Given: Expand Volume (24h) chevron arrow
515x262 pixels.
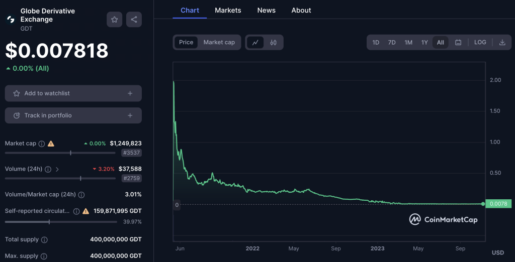Looking at the screenshot, I should tap(57, 169).
